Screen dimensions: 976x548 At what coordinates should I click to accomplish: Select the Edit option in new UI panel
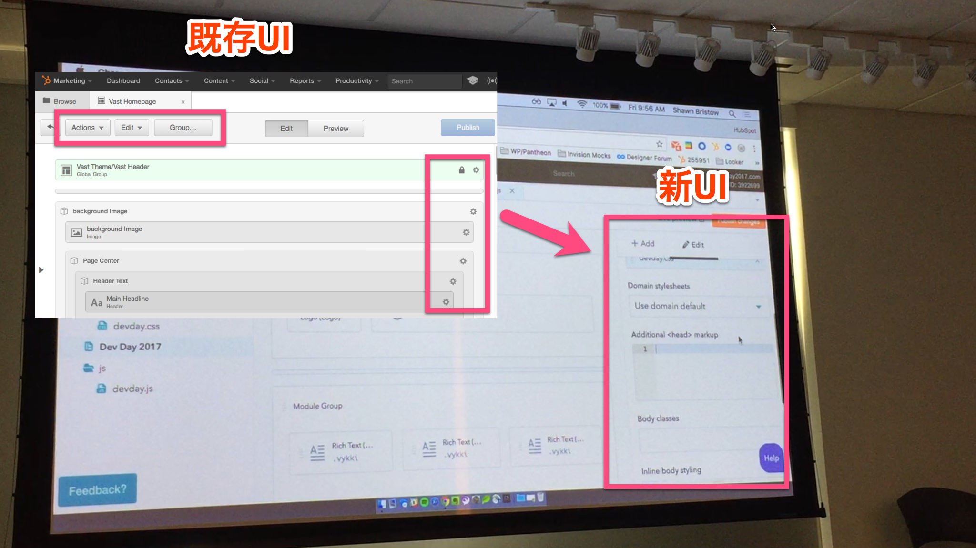(x=694, y=243)
